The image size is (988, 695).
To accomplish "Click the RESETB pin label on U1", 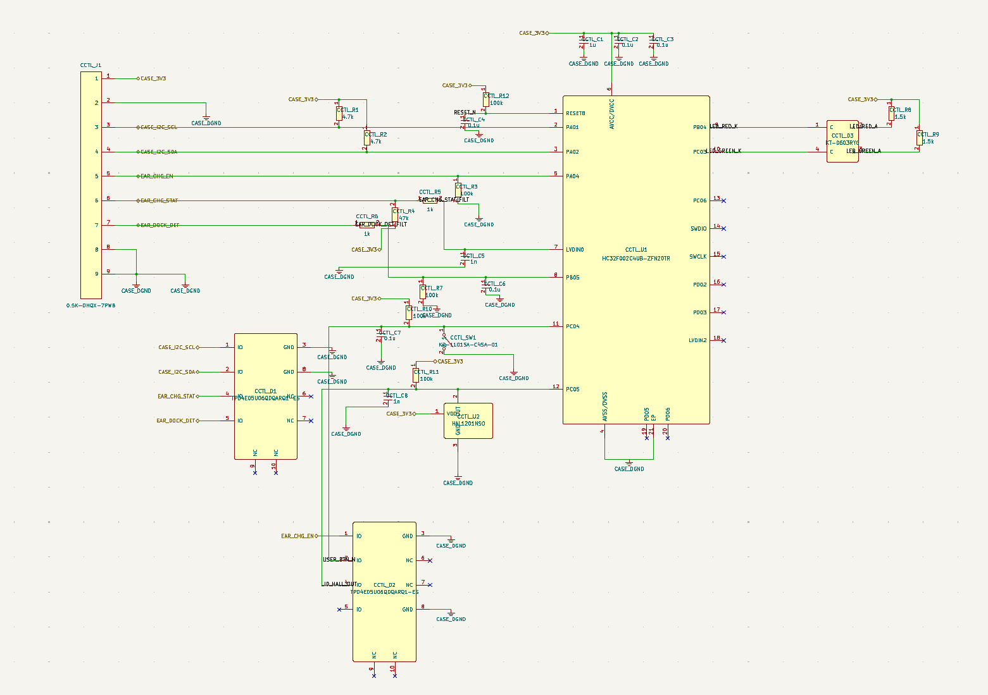I will click(576, 113).
